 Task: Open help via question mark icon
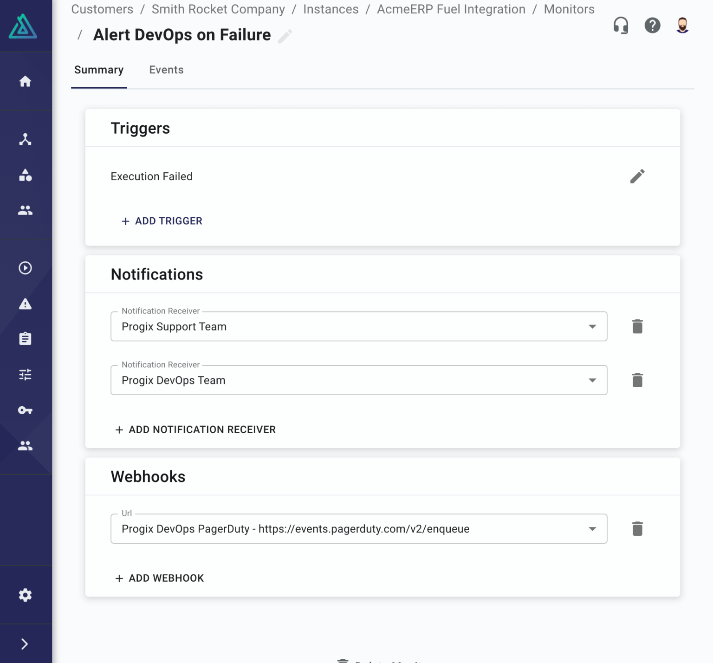point(652,26)
